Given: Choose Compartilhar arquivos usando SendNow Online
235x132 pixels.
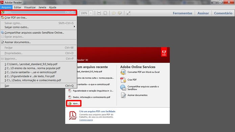Looking at the screenshot, I should click(x=39, y=33).
